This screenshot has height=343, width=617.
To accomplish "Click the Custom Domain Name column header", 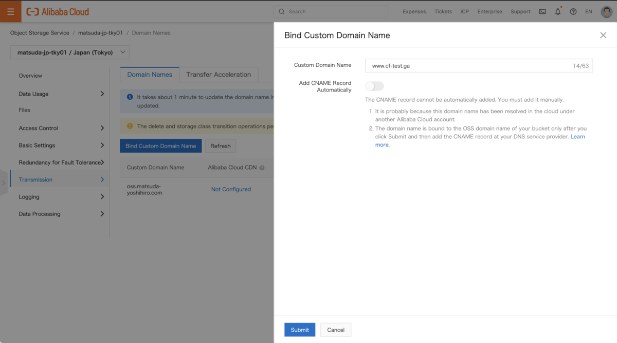I will point(155,168).
